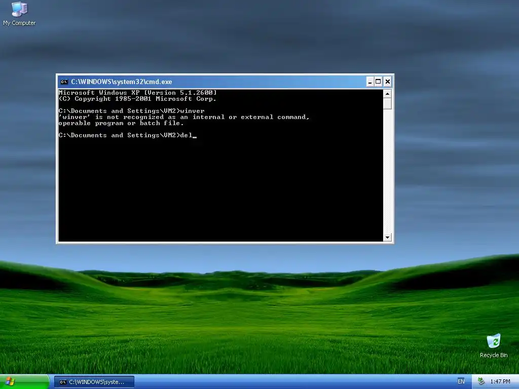Open the EN language bar indicator

click(x=461, y=382)
